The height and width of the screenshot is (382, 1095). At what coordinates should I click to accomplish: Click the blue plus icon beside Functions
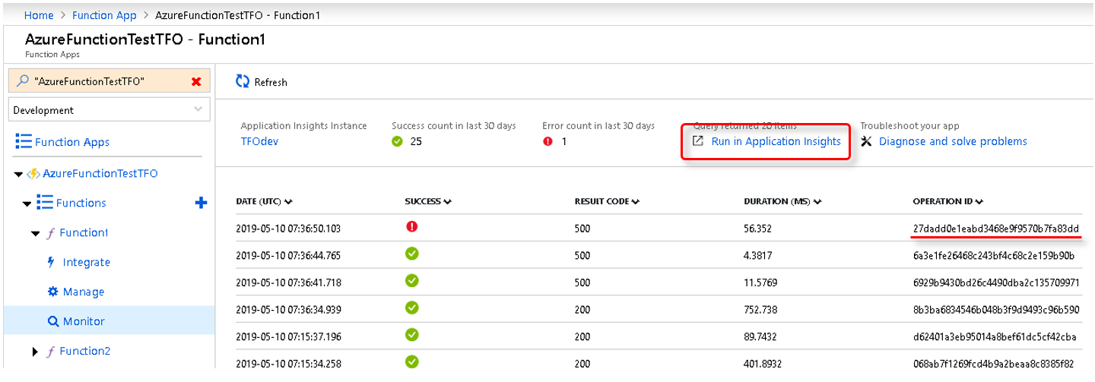coord(201,203)
